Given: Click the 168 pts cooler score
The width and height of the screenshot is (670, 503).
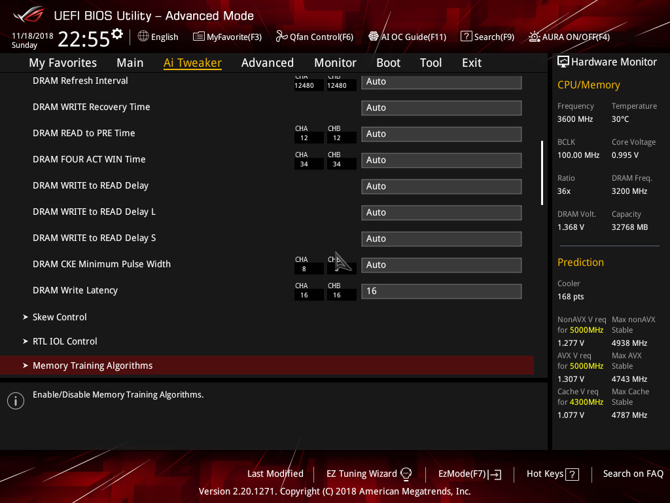Looking at the screenshot, I should pos(571,297).
